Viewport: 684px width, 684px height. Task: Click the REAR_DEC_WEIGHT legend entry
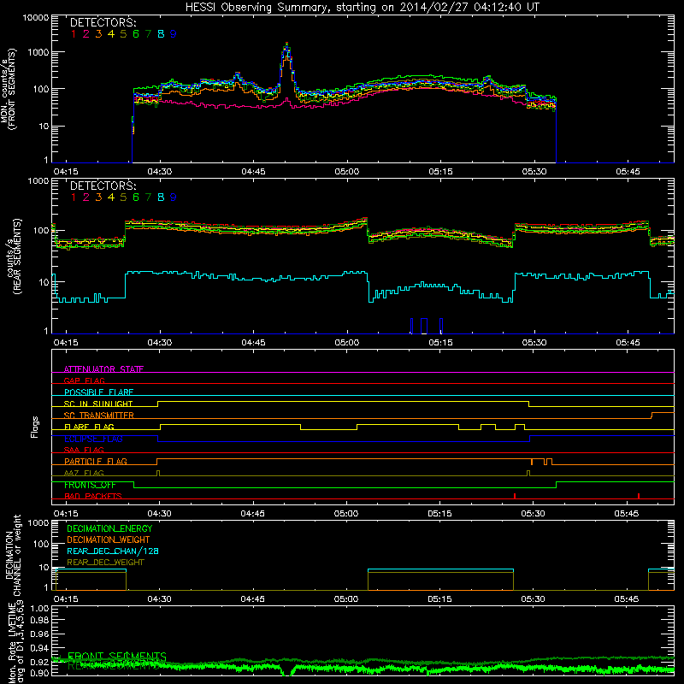pyautogui.click(x=105, y=563)
